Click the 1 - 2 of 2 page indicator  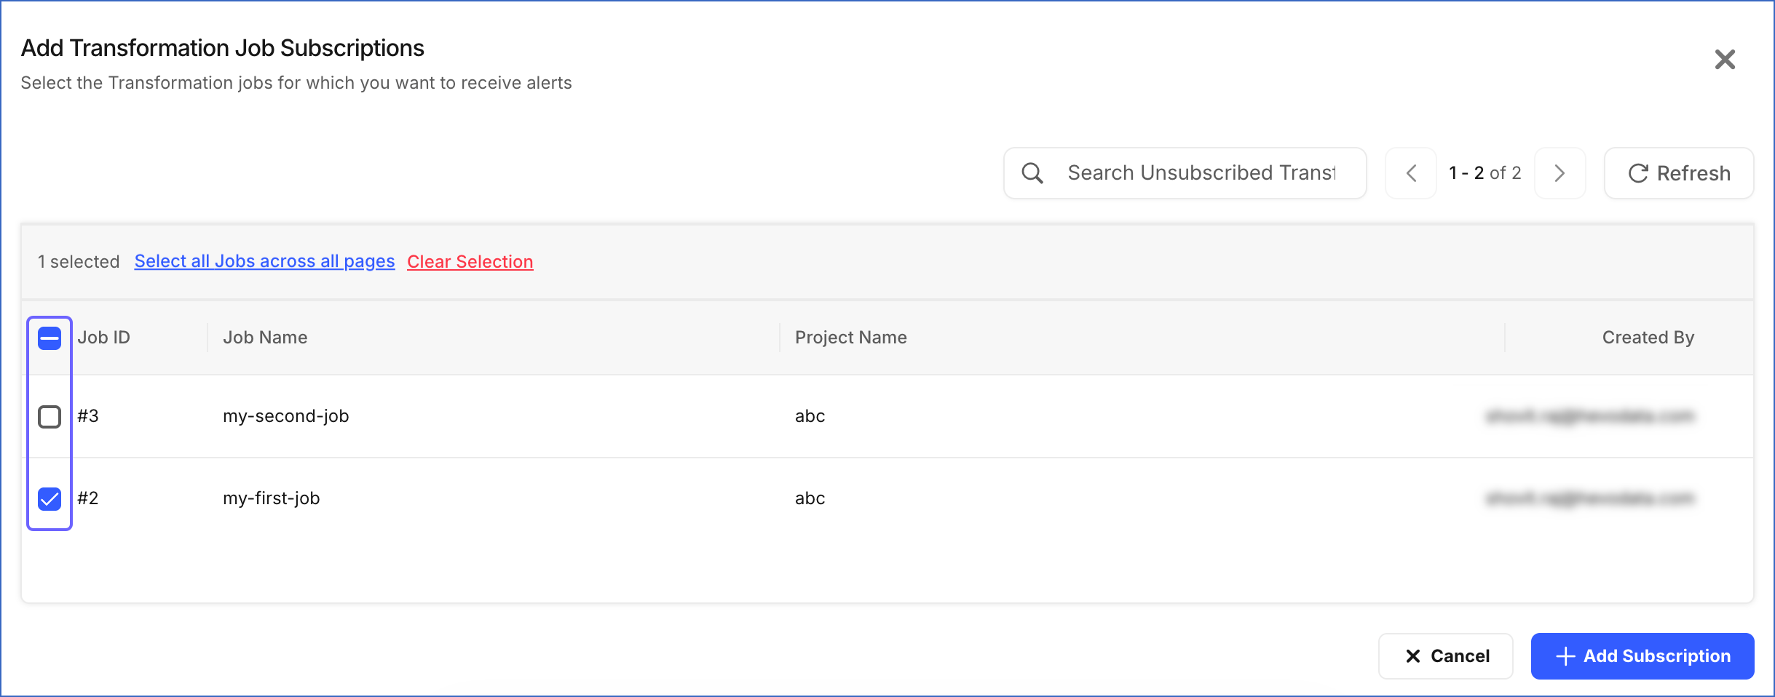[x=1485, y=173]
